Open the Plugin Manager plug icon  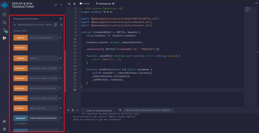(x=5, y=121)
